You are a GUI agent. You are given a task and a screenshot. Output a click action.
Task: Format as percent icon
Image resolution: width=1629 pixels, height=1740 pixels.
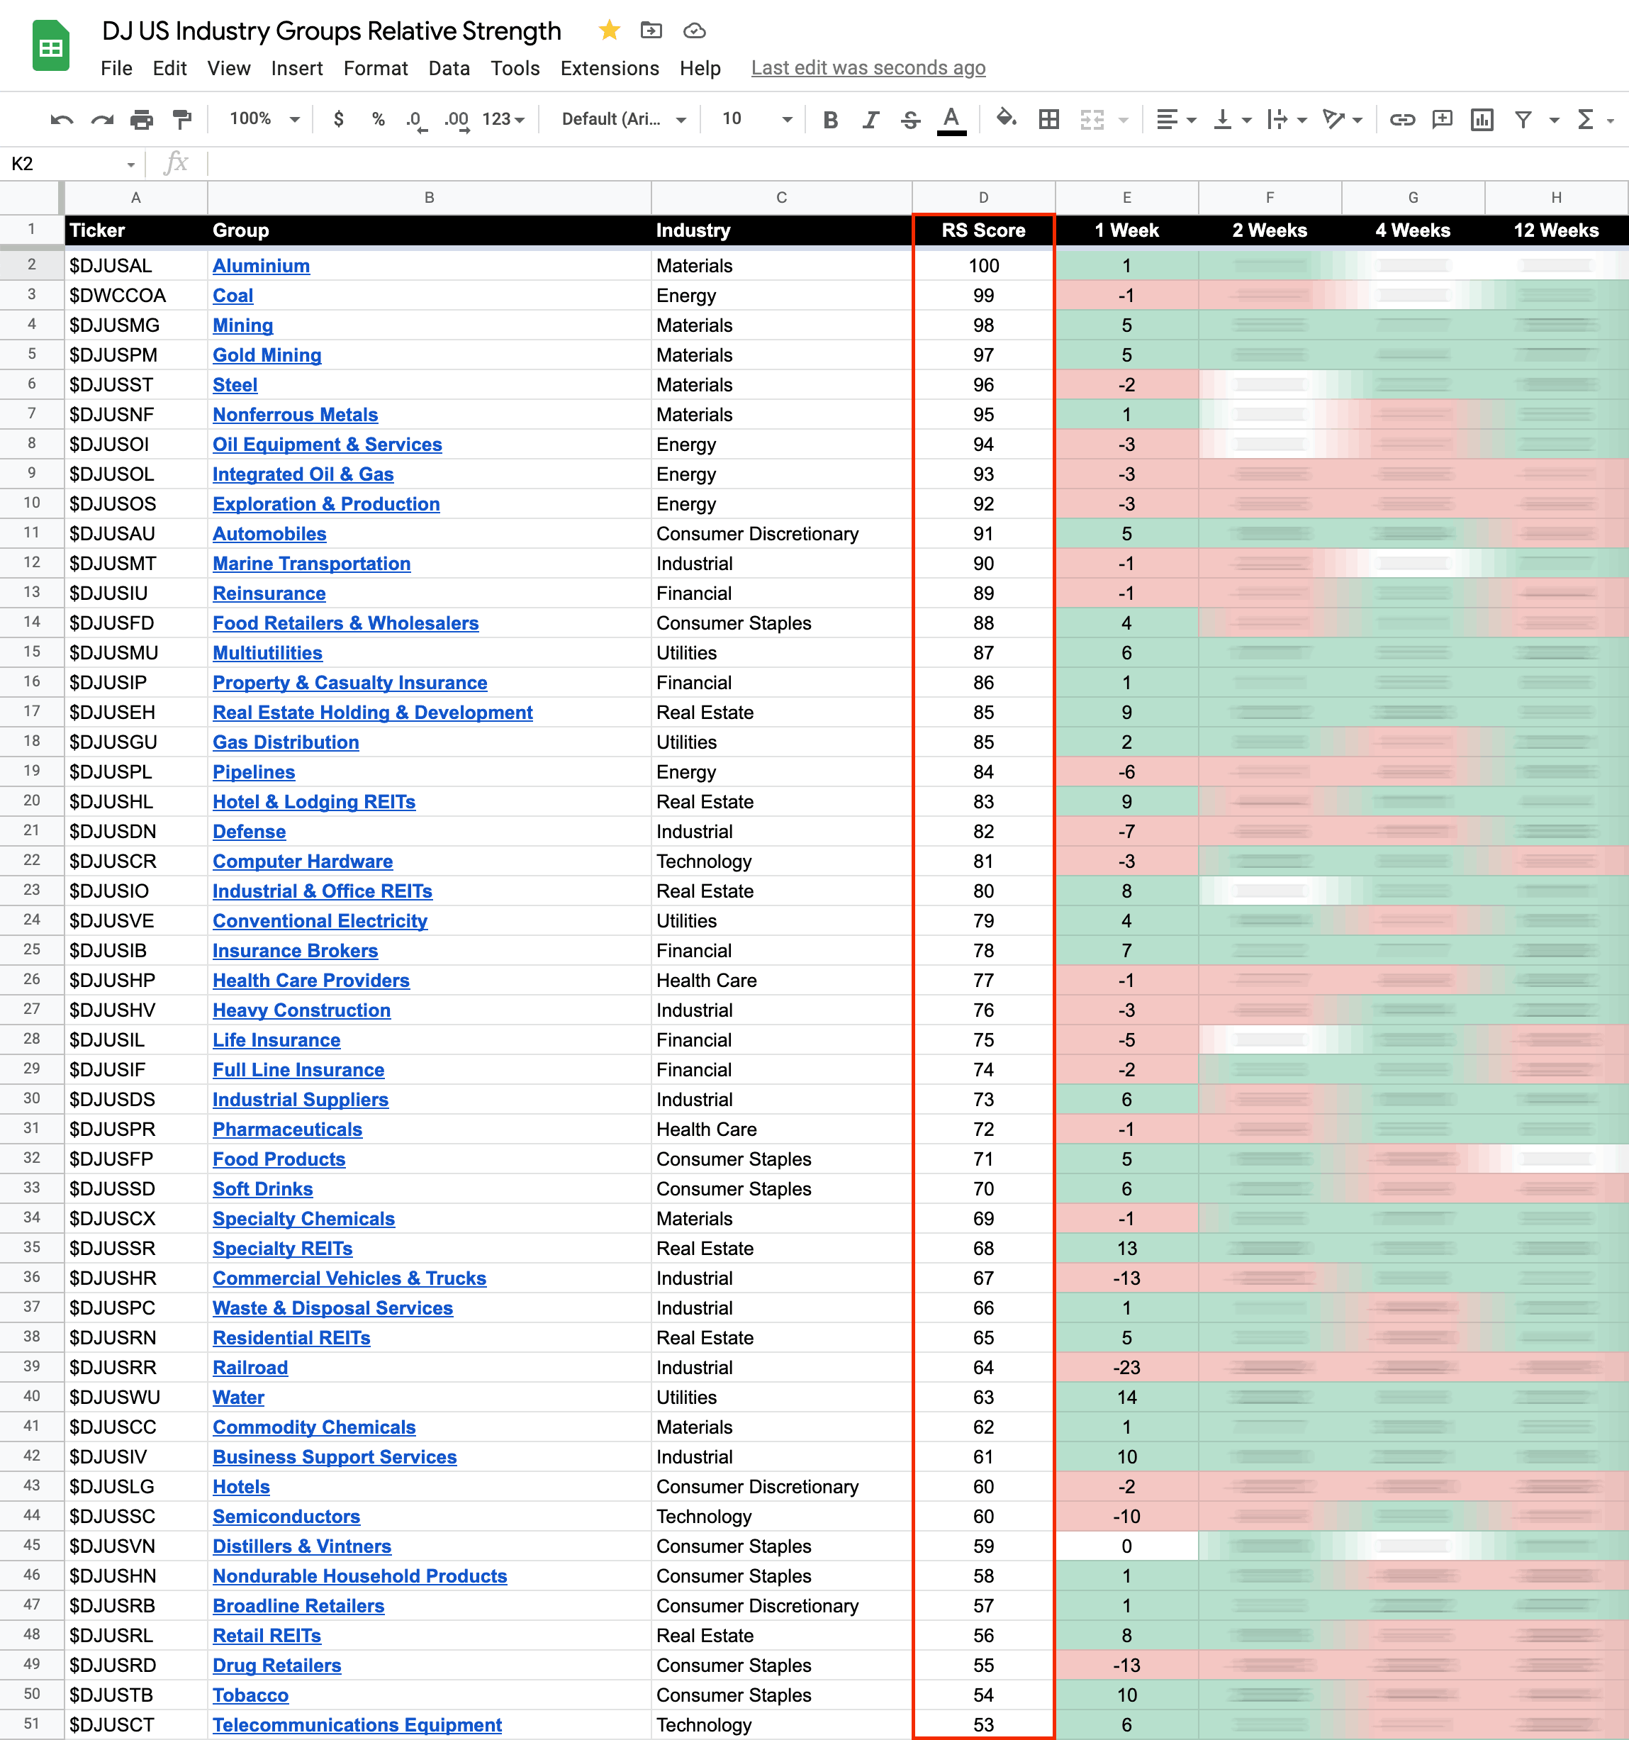(x=378, y=119)
